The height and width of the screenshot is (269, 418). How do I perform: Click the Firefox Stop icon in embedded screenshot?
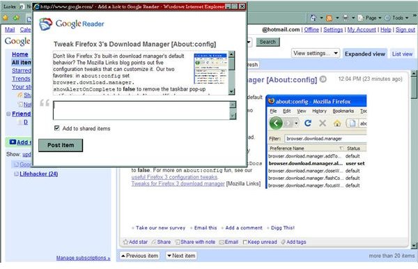pyautogui.click(x=323, y=123)
